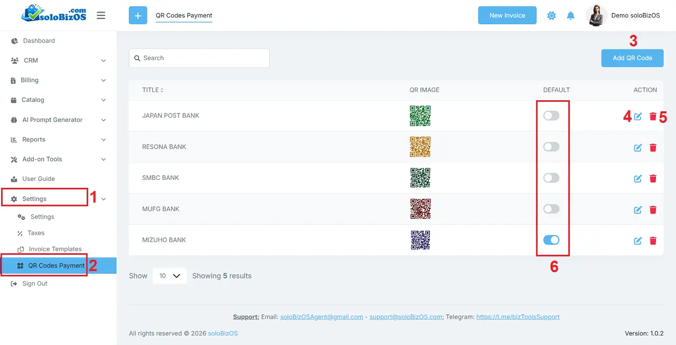Click the CRM people icon in sidebar

coord(14,61)
